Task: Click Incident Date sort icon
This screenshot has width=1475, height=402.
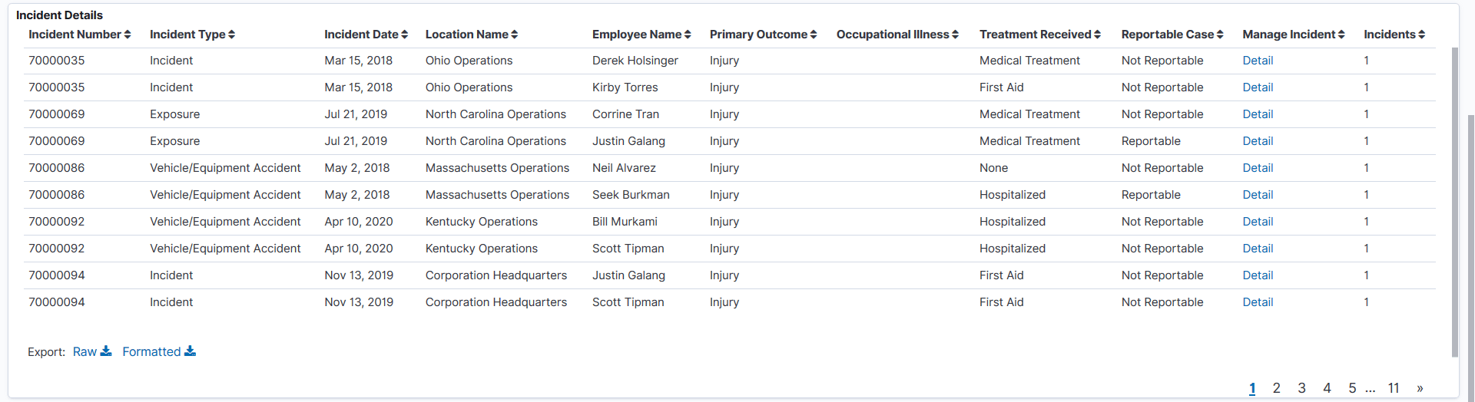Action: tap(404, 35)
